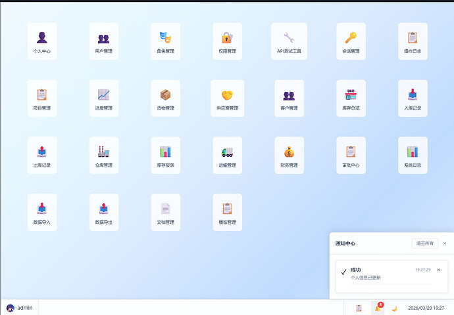Launch the 库存报表 chart icon

click(x=165, y=155)
